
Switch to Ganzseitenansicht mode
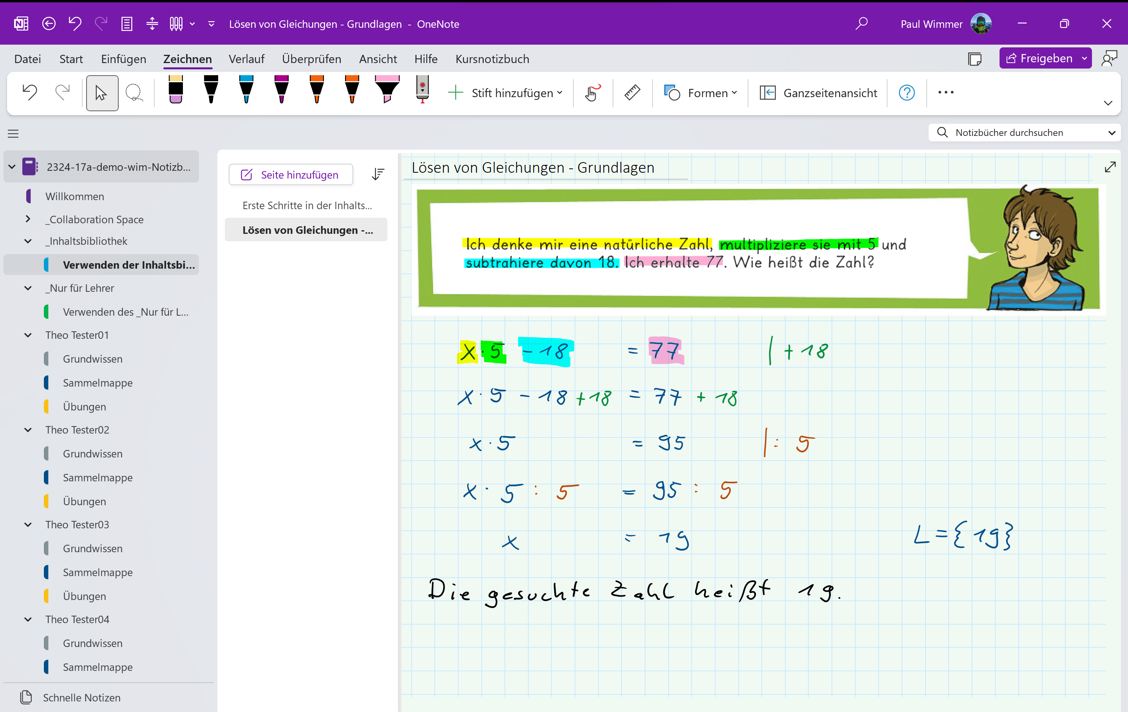click(819, 92)
